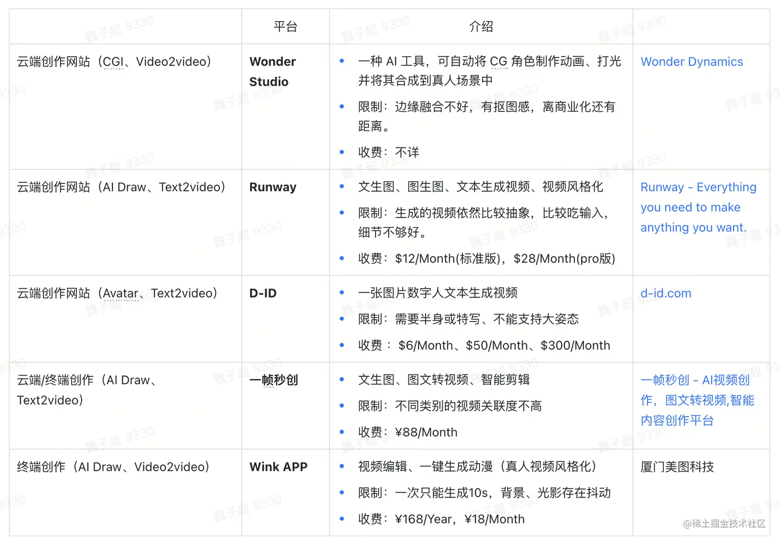Screen dimensions: 780x543
Task: Open the 一帧秒创 - AI视频创作 link
Action: pos(697,400)
